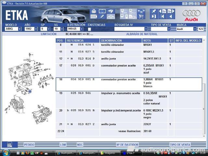Jump to first with skip-back icon
Viewport: 208px width, 156px height.
[162, 17]
